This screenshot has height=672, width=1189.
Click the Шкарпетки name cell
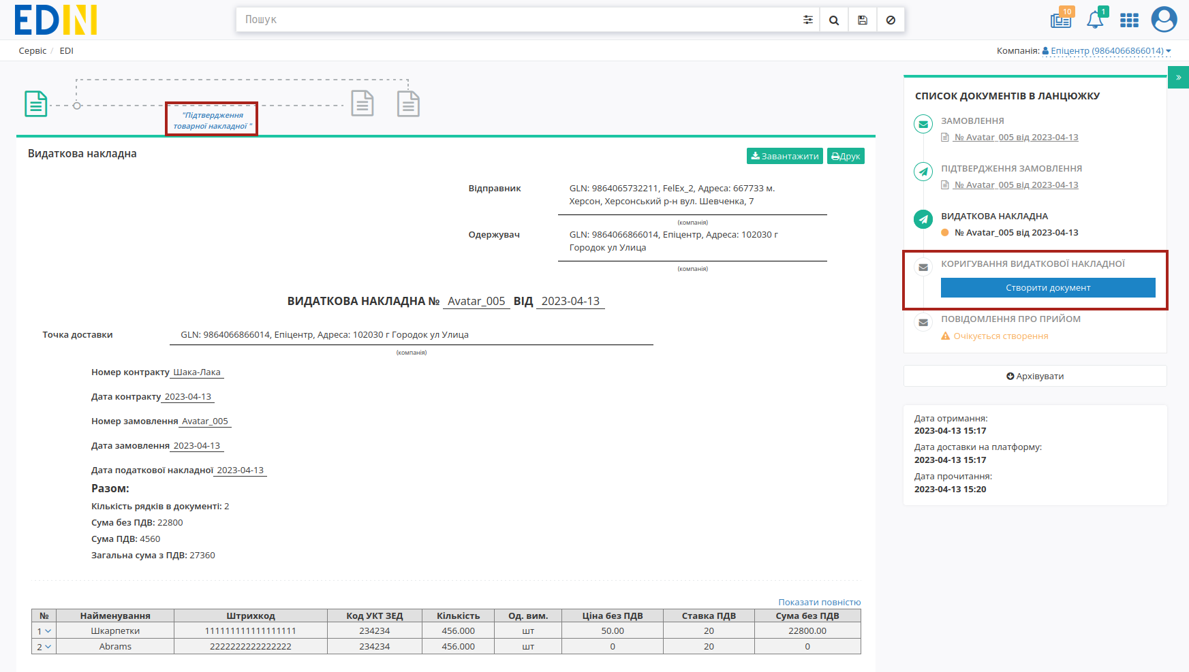[x=115, y=630]
